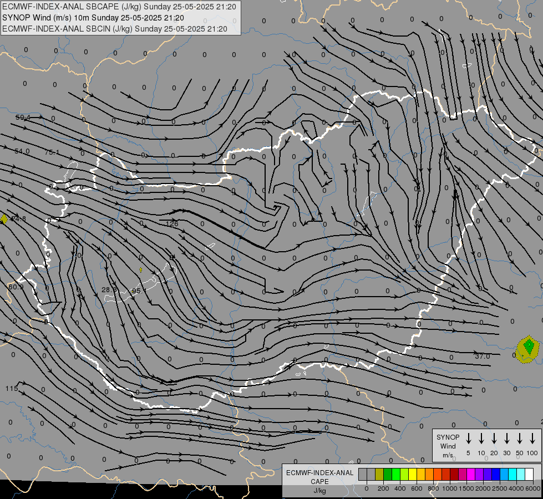Click the 'CAPE' label in the color legend
543x499 pixels.
pos(319,482)
